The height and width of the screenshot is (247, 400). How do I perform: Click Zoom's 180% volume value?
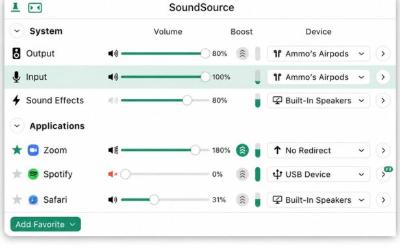coord(221,150)
